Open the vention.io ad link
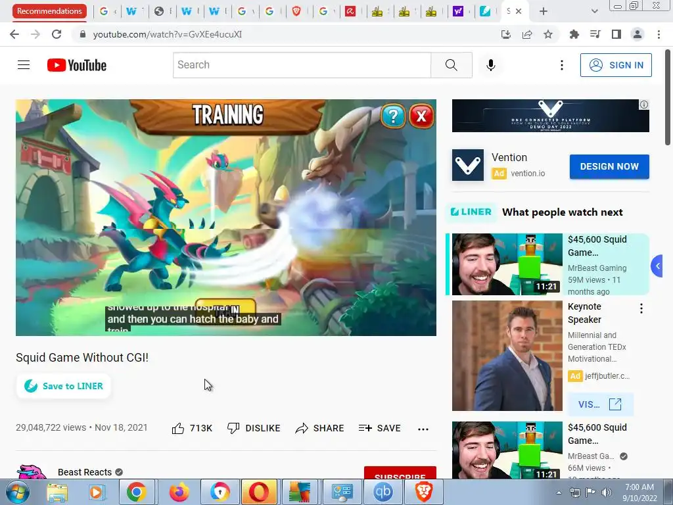The width and height of the screenshot is (673, 505). click(x=528, y=174)
